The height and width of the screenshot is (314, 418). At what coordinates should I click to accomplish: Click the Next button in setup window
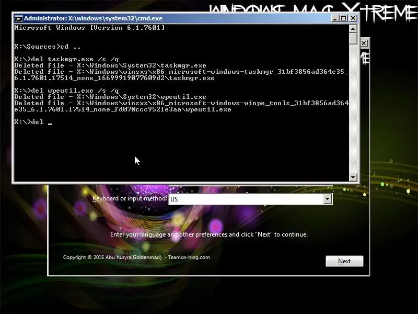point(344,261)
